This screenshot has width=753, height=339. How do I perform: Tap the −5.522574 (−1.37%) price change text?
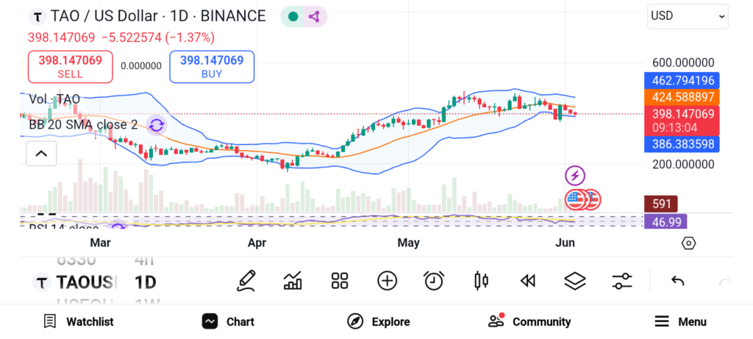pos(158,38)
